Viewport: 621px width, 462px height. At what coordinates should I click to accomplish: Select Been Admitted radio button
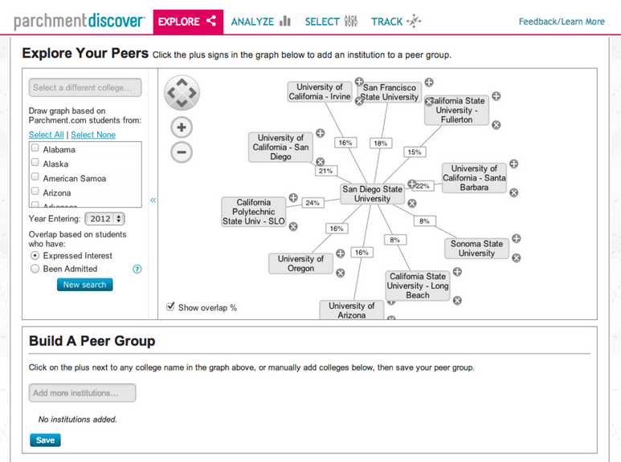[x=35, y=269]
